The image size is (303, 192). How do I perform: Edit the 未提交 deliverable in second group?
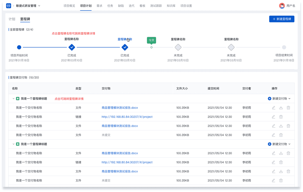[x=273, y=181]
